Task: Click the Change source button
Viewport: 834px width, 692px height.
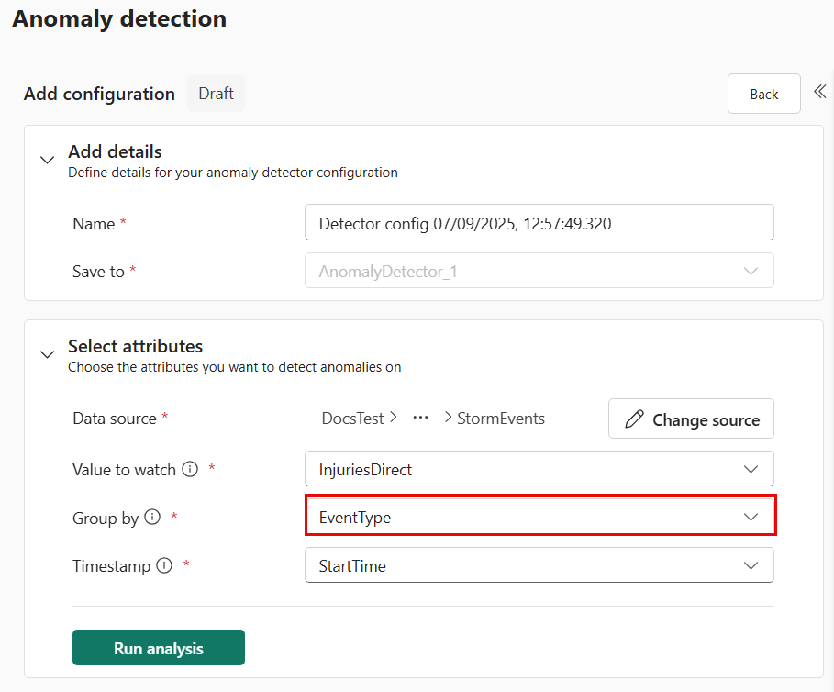Action: 691,419
